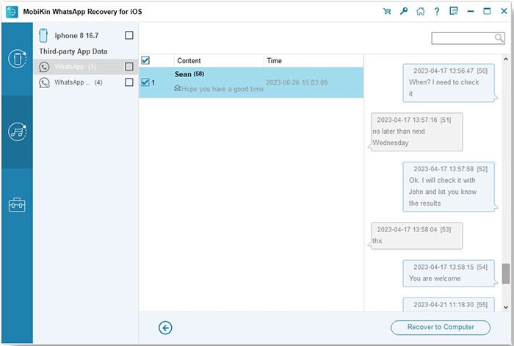Viewport: 514px width, 346px height.
Task: Click the chat scrollbar up arrow
Action: (x=506, y=60)
